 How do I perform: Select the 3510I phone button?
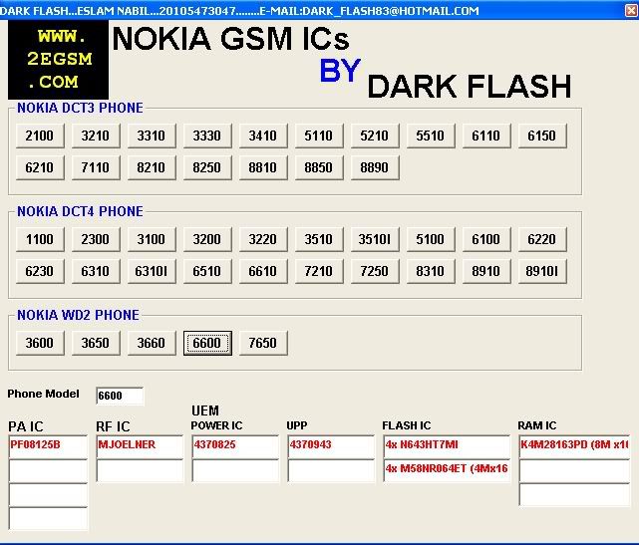(375, 239)
